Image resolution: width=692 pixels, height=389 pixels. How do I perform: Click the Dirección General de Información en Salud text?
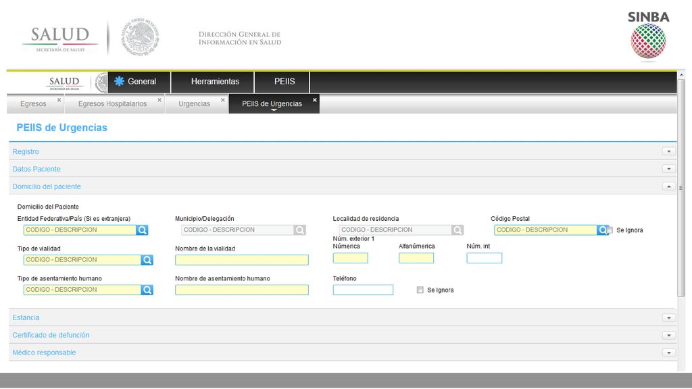[240, 38]
